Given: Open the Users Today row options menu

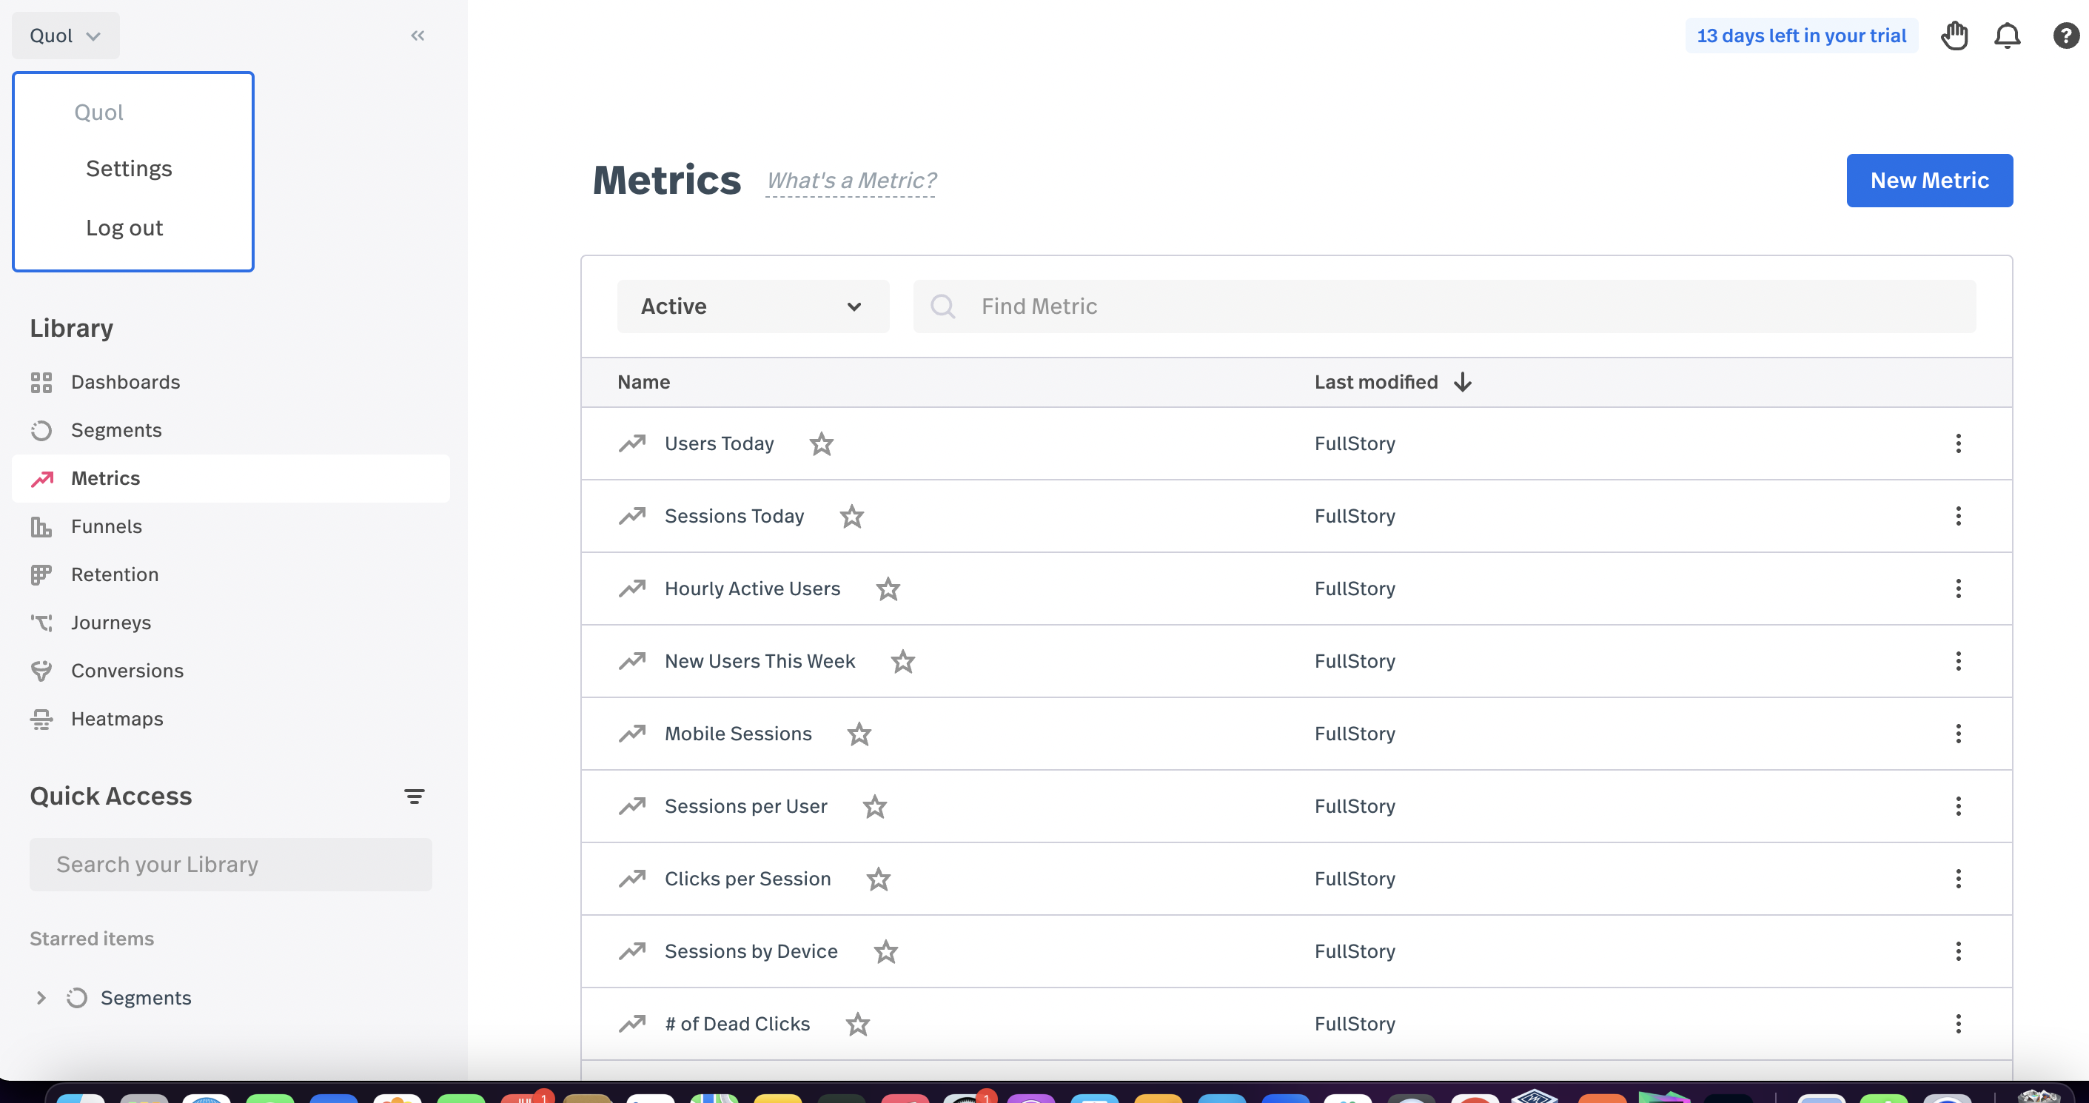Looking at the screenshot, I should tap(1958, 443).
